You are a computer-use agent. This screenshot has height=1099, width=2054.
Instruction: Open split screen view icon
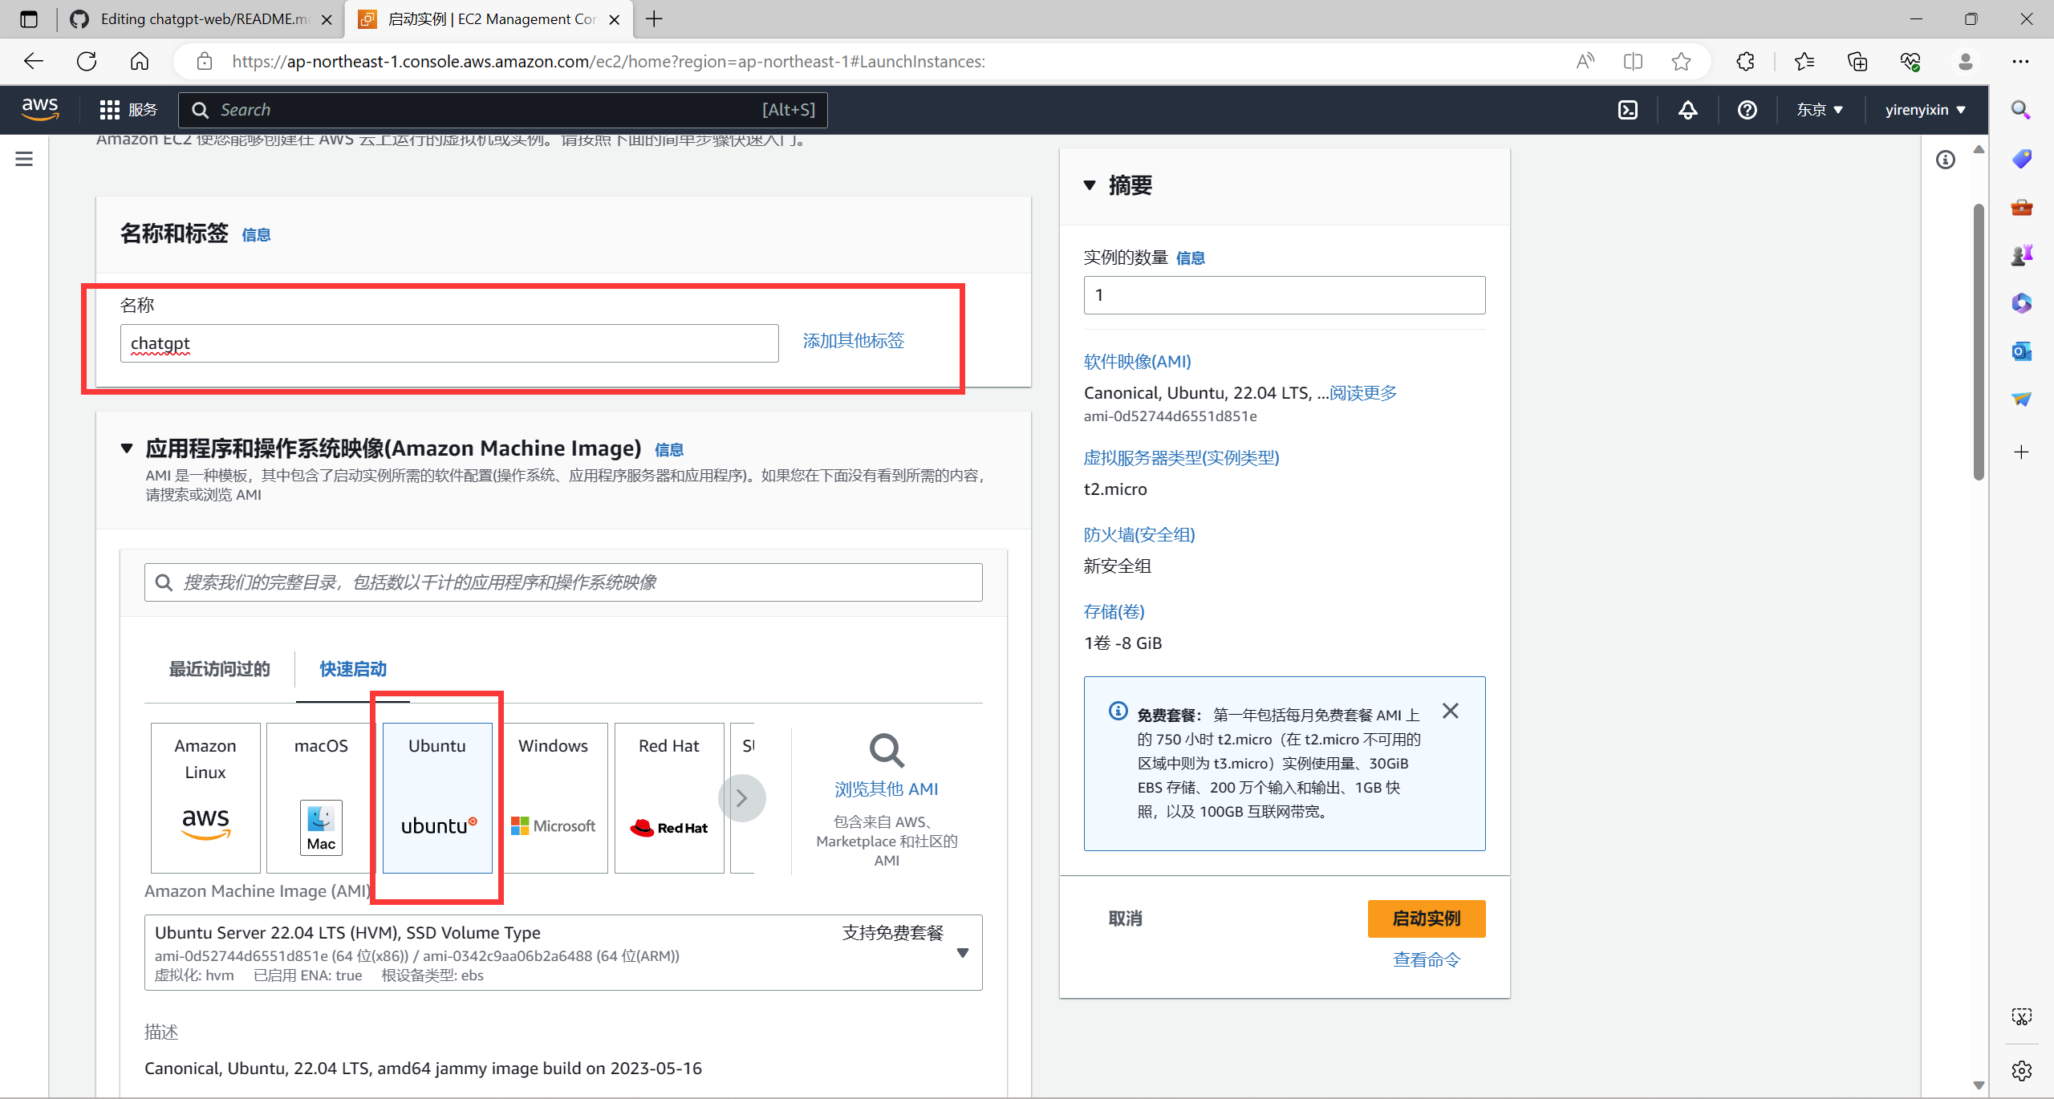pos(1633,61)
